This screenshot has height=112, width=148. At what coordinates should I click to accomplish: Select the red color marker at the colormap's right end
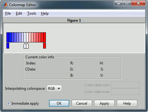(x=44, y=45)
